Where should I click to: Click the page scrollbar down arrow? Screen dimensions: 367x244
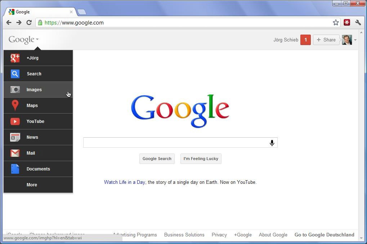(x=361, y=238)
